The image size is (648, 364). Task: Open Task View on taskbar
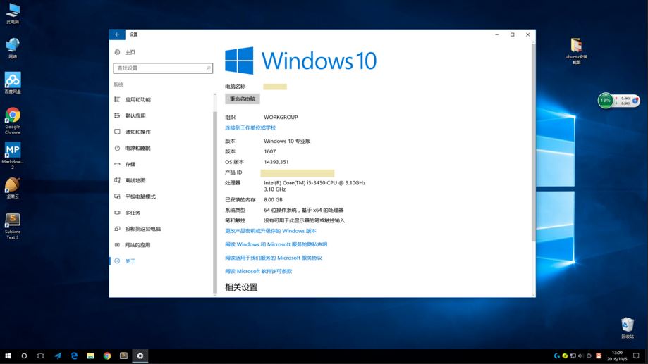(40, 356)
